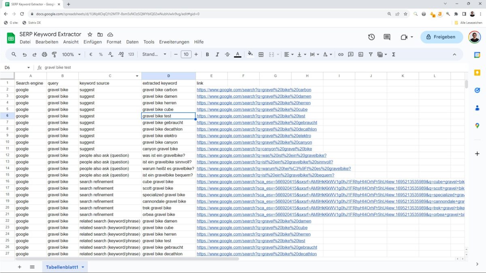
Task: Click the Name box showing D6
Action: (x=17, y=68)
